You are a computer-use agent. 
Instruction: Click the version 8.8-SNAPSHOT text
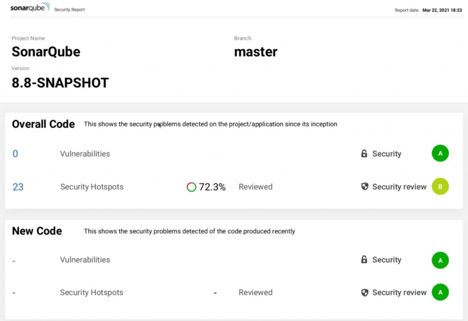(x=60, y=83)
